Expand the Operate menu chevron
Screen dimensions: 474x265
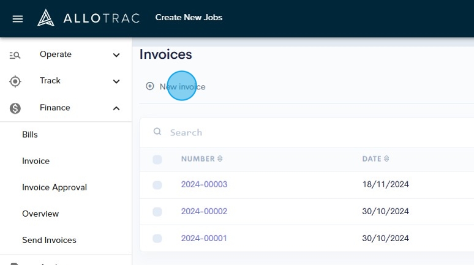(x=116, y=55)
